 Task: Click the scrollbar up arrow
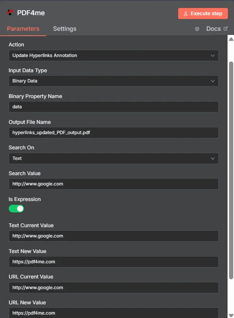tap(231, 39)
